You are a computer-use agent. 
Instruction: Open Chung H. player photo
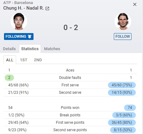(19, 21)
